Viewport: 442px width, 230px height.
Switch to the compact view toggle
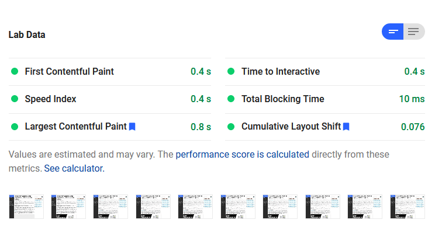(393, 32)
